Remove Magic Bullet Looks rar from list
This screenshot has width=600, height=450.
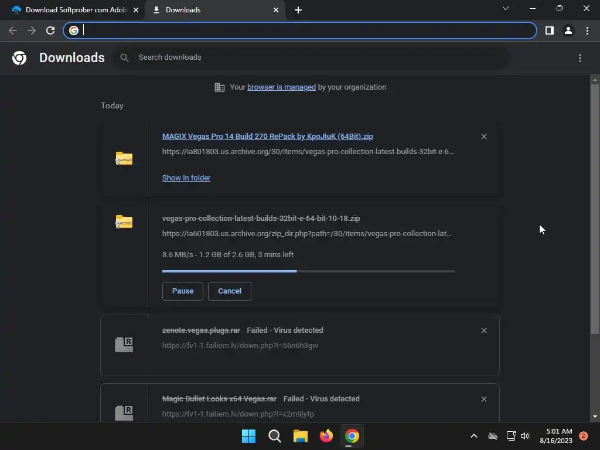[483, 399]
